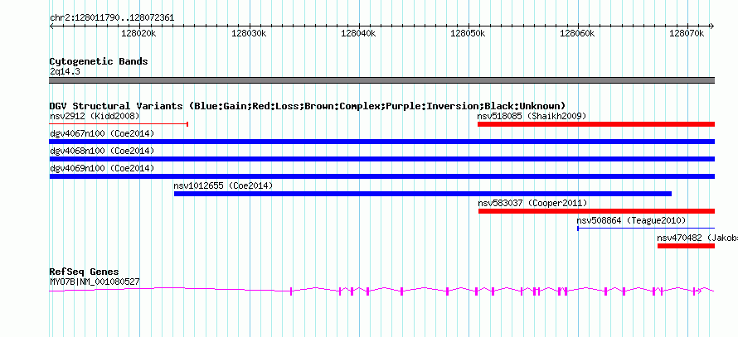Click the DGV Structural Variants track heading

pos(308,106)
